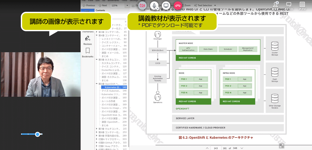The width and height of the screenshot is (312, 150).
Task: Select the highlighted Kubernetes entry page 140
Action: tap(114, 87)
